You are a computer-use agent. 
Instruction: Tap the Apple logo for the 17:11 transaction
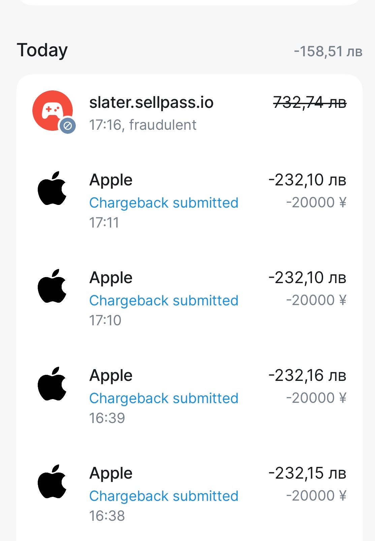tap(52, 188)
